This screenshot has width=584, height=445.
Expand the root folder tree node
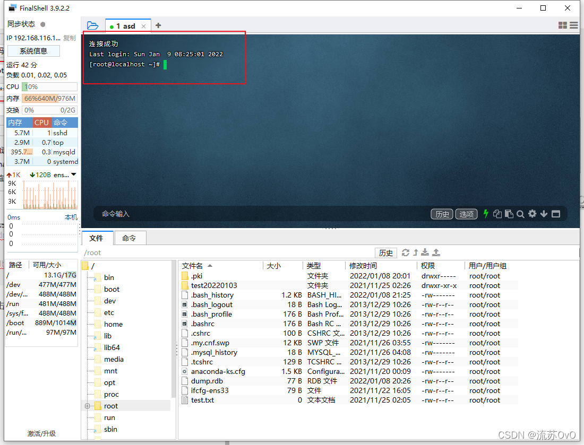[x=87, y=406]
